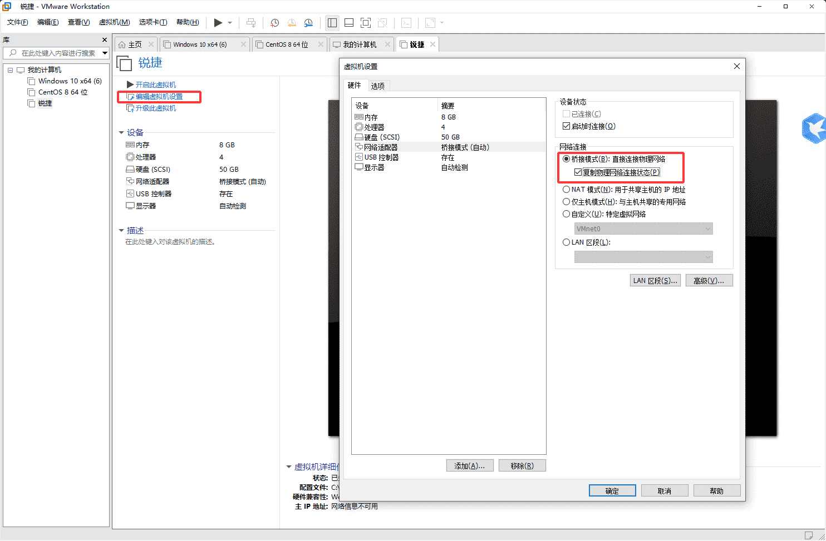Toggle the library sidebar view icon

(x=332, y=23)
